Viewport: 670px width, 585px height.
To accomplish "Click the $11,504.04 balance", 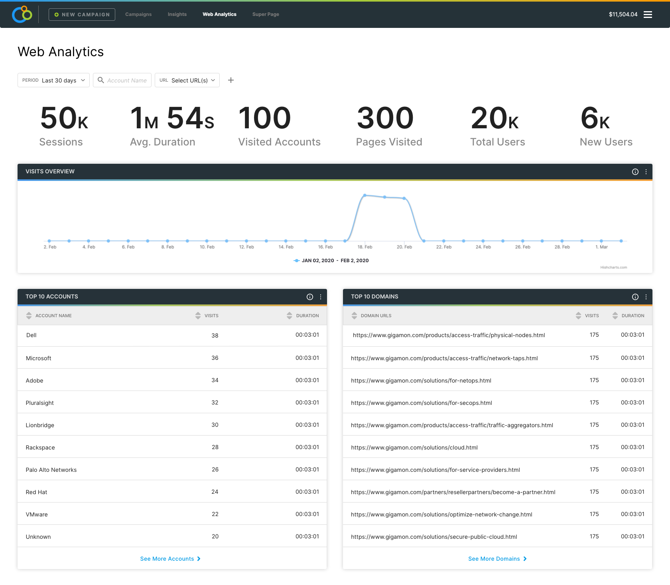I will (623, 14).
